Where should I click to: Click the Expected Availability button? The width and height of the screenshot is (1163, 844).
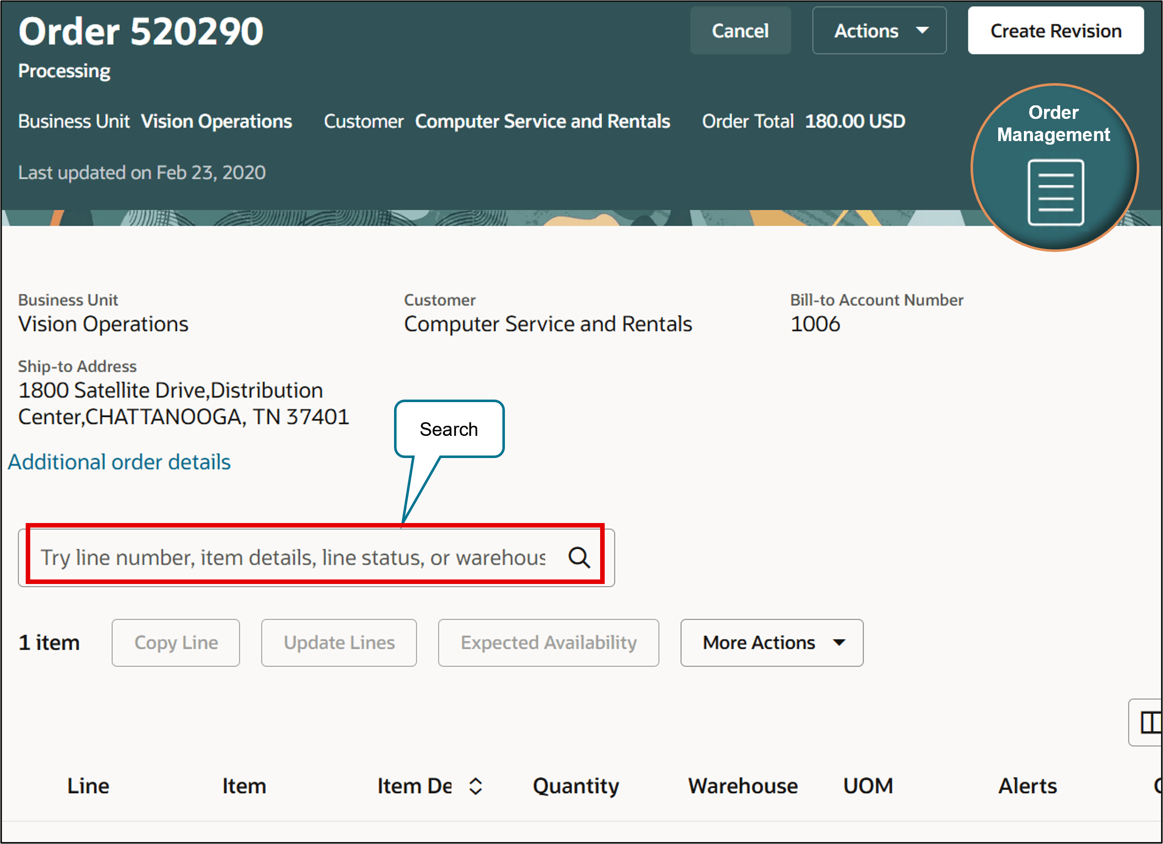(548, 642)
